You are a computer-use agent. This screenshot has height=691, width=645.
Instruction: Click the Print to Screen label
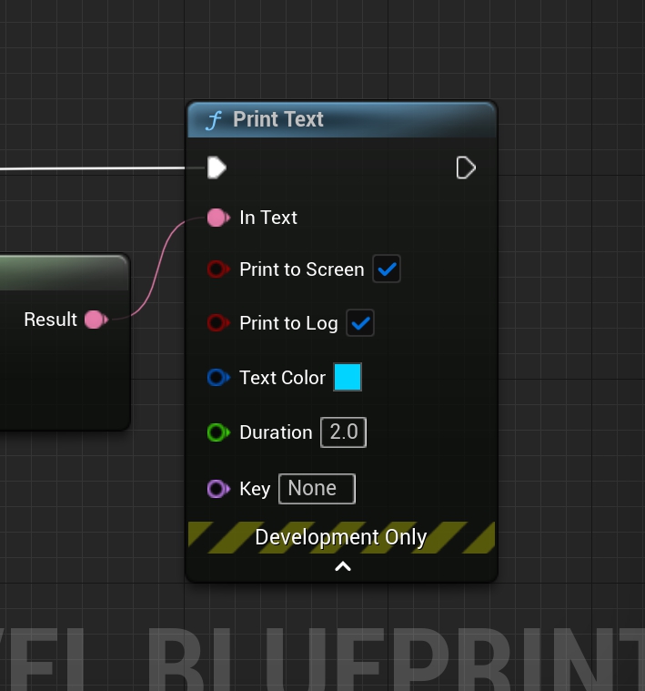(302, 269)
